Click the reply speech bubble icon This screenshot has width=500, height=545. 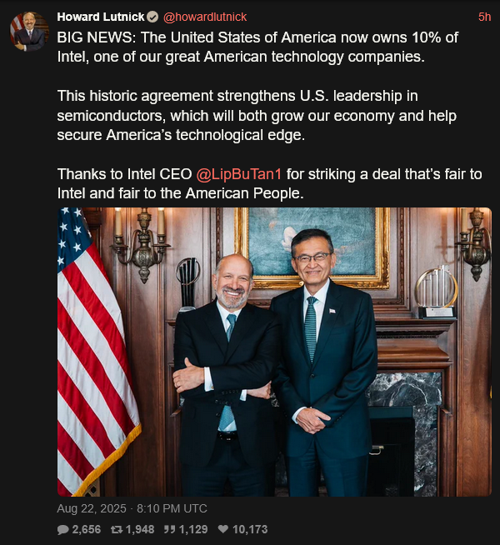coord(62,529)
